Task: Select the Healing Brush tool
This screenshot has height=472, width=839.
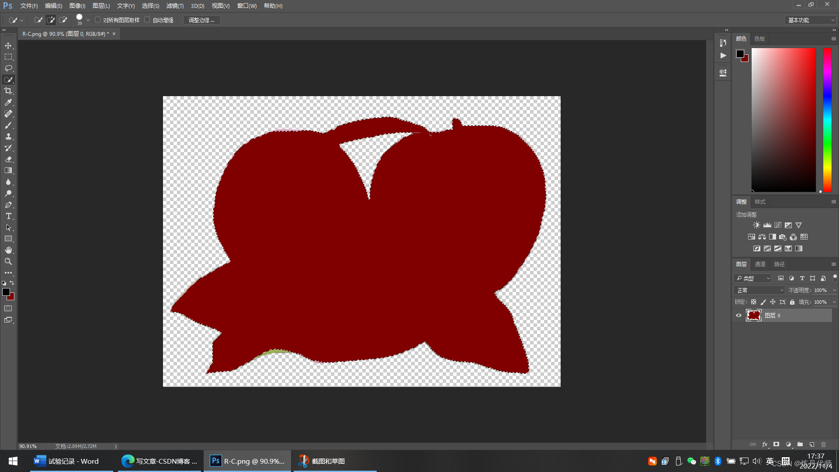Action: pos(8,114)
